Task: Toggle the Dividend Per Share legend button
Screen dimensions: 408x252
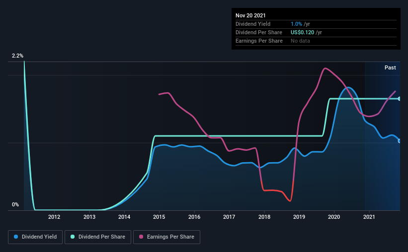Action: click(98, 237)
